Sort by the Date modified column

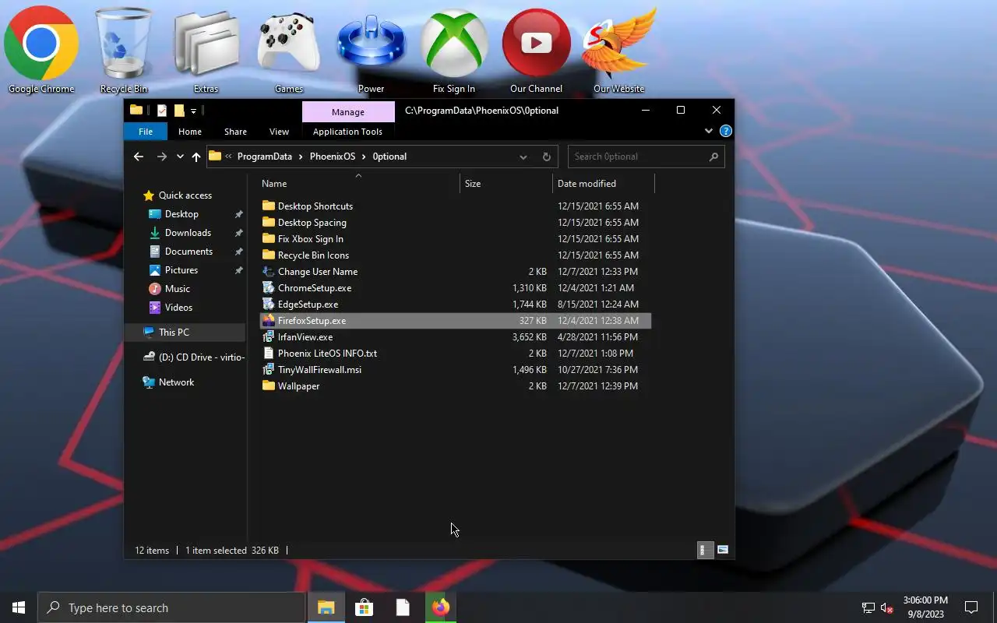click(604, 184)
